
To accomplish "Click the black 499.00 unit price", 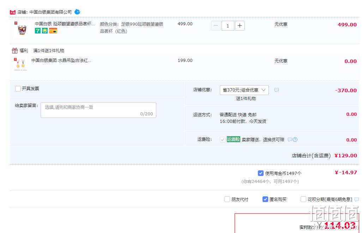I will (x=185, y=24).
